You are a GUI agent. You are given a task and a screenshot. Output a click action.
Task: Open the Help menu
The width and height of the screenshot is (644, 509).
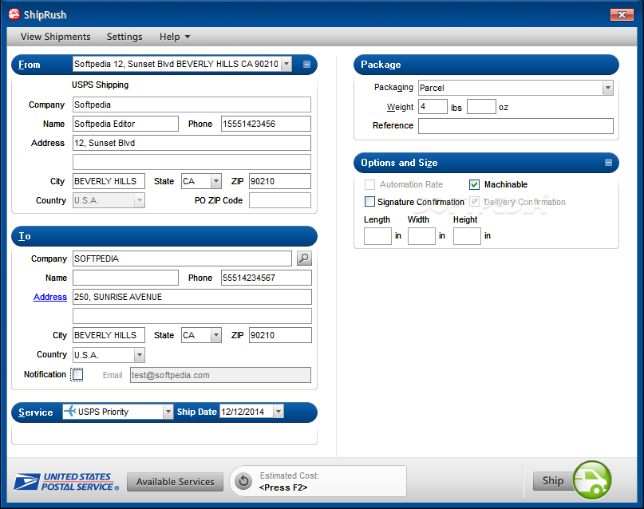[x=175, y=37]
